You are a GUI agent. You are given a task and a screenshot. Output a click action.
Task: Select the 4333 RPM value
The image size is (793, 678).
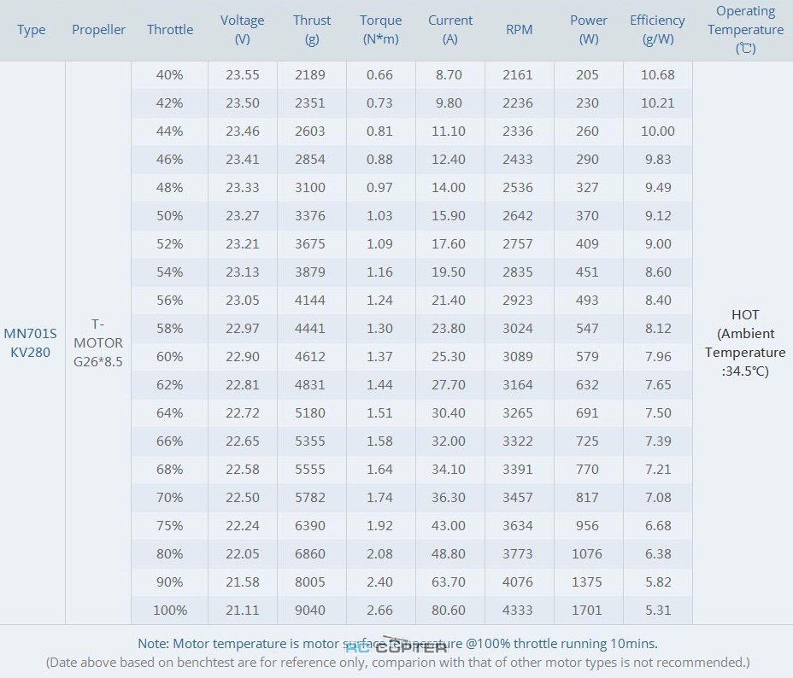[x=519, y=610]
